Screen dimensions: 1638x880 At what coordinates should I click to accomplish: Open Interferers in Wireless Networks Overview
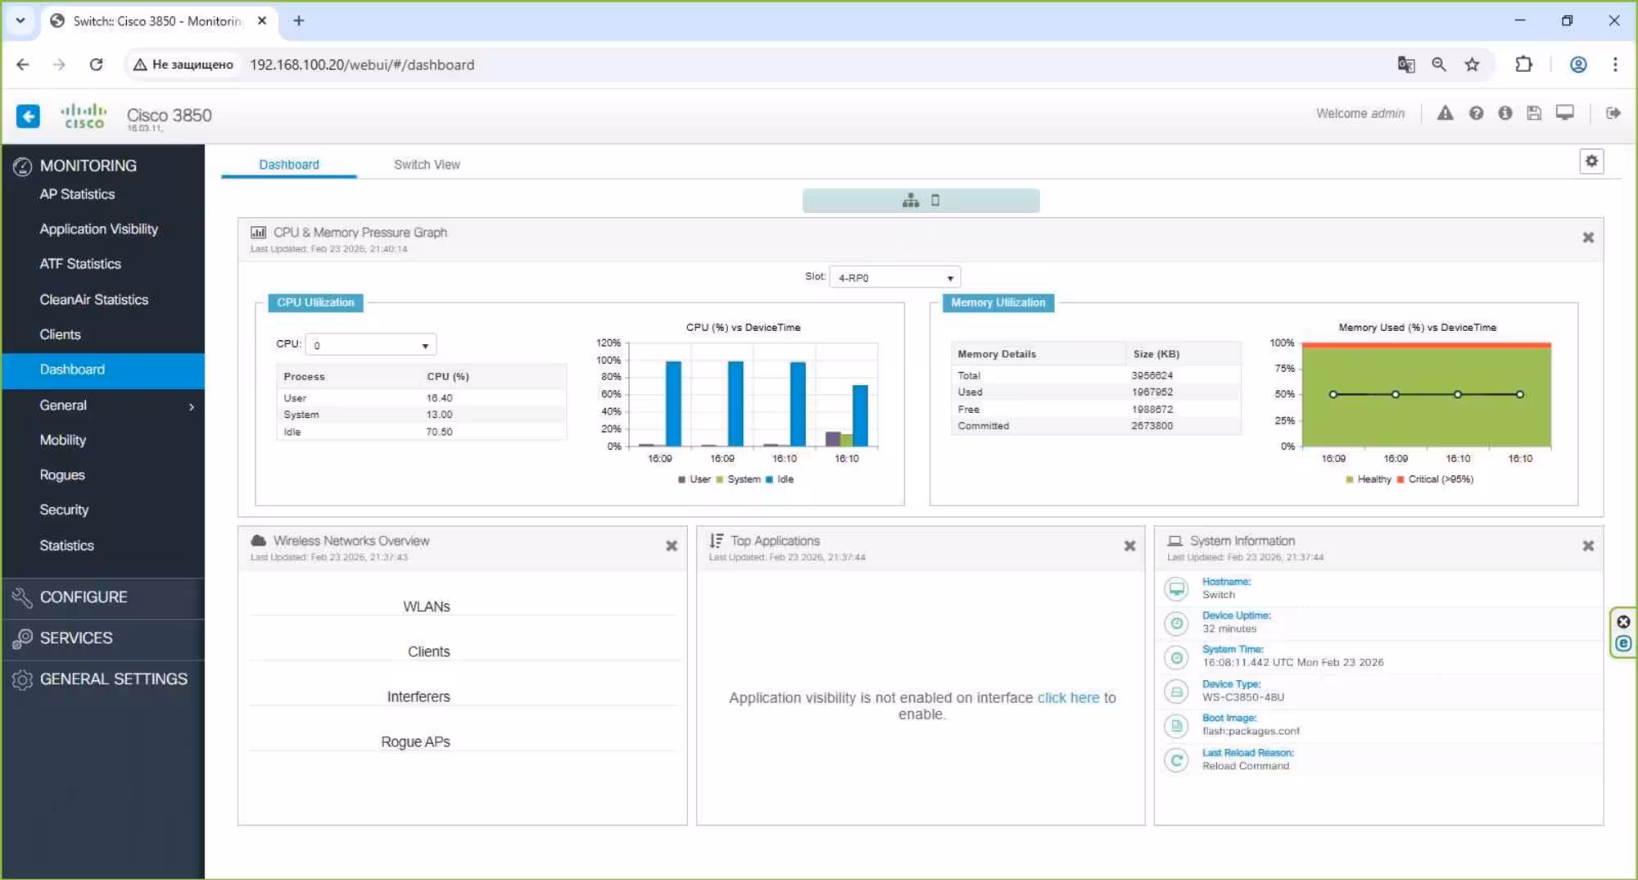(419, 697)
